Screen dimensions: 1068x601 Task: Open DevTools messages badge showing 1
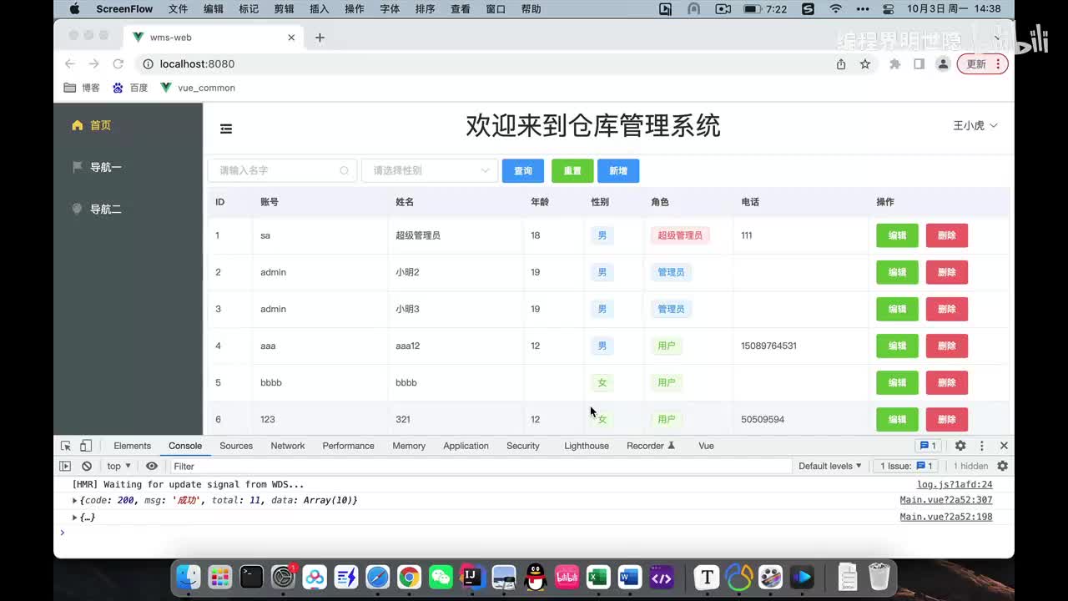(928, 446)
